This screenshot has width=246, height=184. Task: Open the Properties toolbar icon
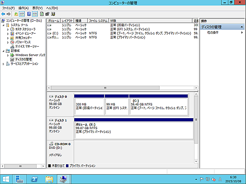click(x=47, y=14)
